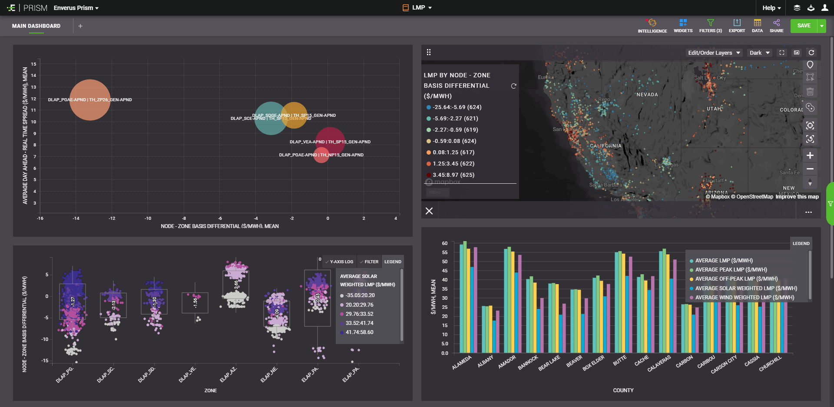834x407 pixels.
Task: Expand the Edit/Order Layers dropdown
Action: (x=714, y=53)
